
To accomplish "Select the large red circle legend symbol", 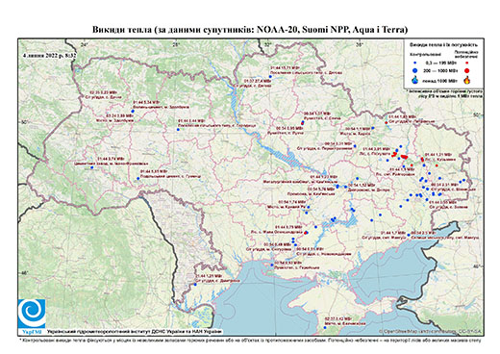I will [x=467, y=70].
